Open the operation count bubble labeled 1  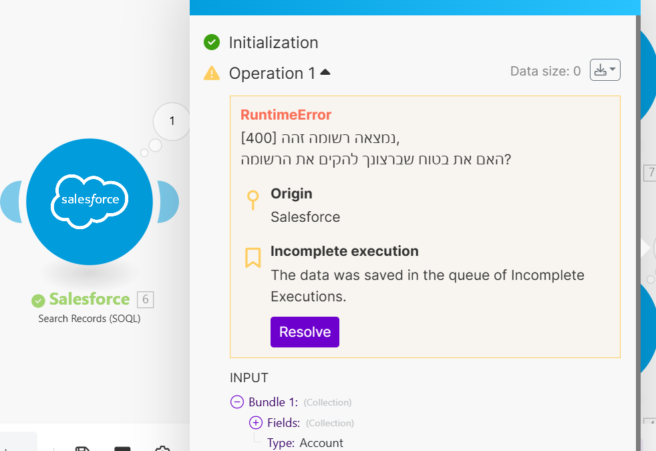[x=172, y=121]
